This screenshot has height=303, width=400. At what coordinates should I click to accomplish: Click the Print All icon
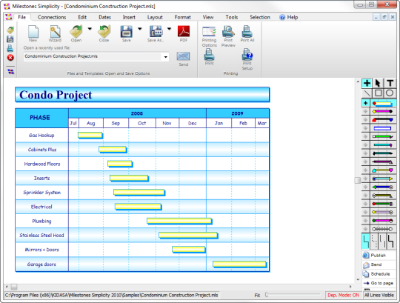coord(247,32)
